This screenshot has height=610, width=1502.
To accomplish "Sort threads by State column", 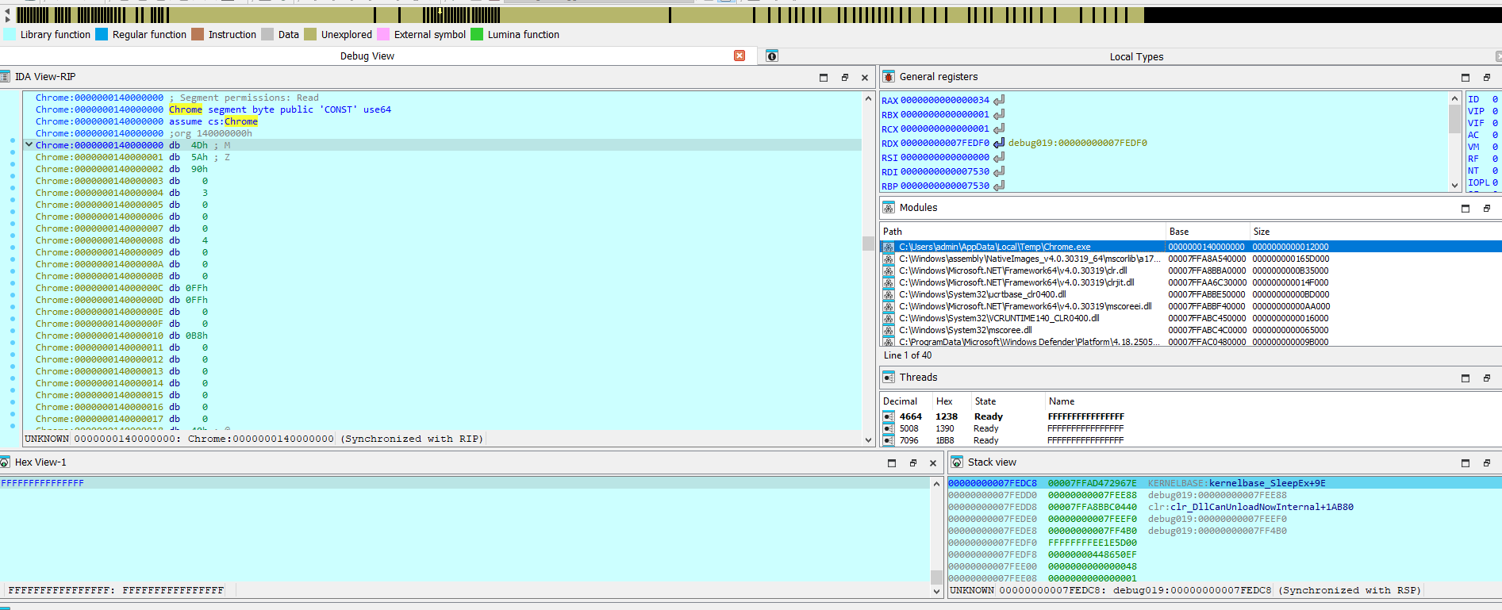I will [1008, 401].
